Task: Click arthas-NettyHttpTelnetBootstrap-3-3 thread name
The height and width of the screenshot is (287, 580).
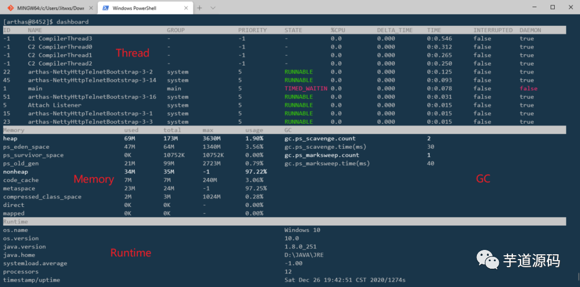Action: pyautogui.click(x=90, y=122)
